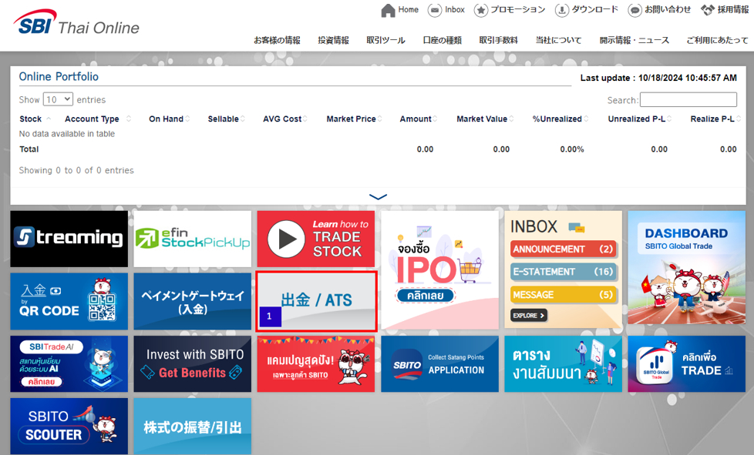Viewport: 754px width, 455px height.
Task: Click the Online Portfolio heading
Action: pos(59,77)
